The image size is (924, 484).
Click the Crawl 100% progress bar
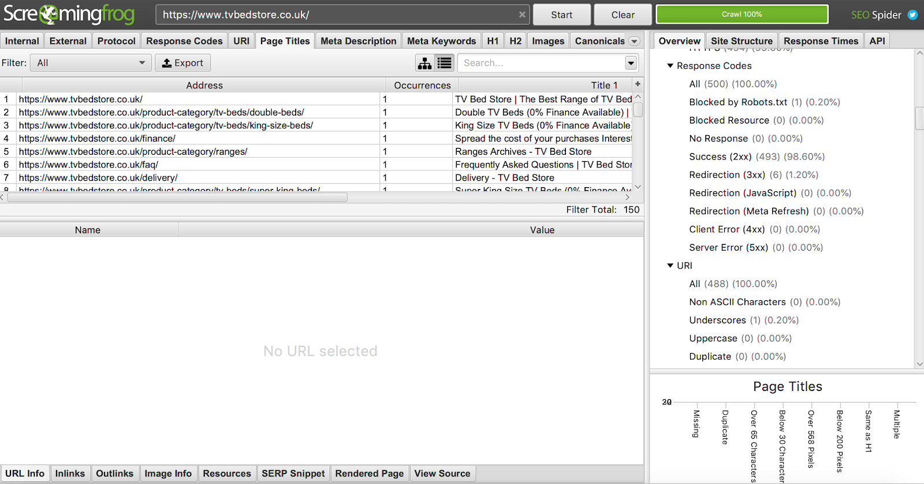tap(742, 14)
